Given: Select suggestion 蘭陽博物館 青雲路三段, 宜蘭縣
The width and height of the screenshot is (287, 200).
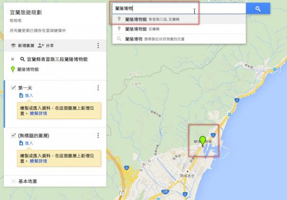Looking at the screenshot, I should click(179, 19).
